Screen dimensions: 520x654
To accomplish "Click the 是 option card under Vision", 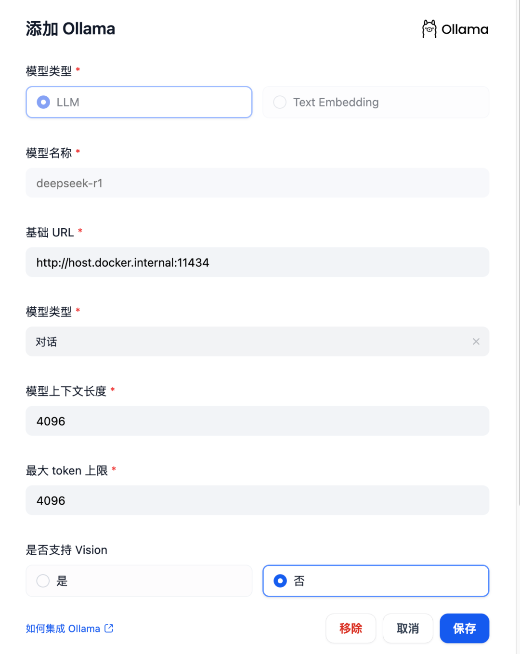I will [139, 581].
